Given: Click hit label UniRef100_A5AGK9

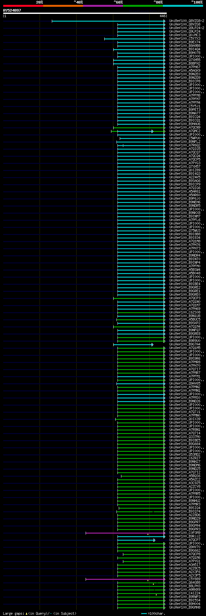Looking at the screenshot, I should tap(185, 70).
